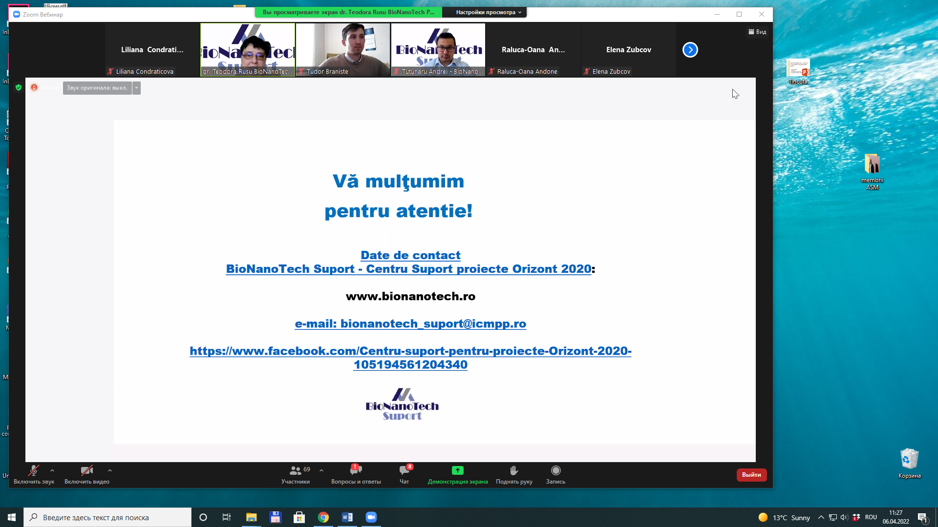Open the Чат chat panel

[x=405, y=474]
